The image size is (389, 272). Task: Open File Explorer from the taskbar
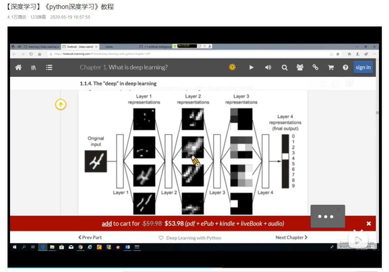[x=52, y=247]
